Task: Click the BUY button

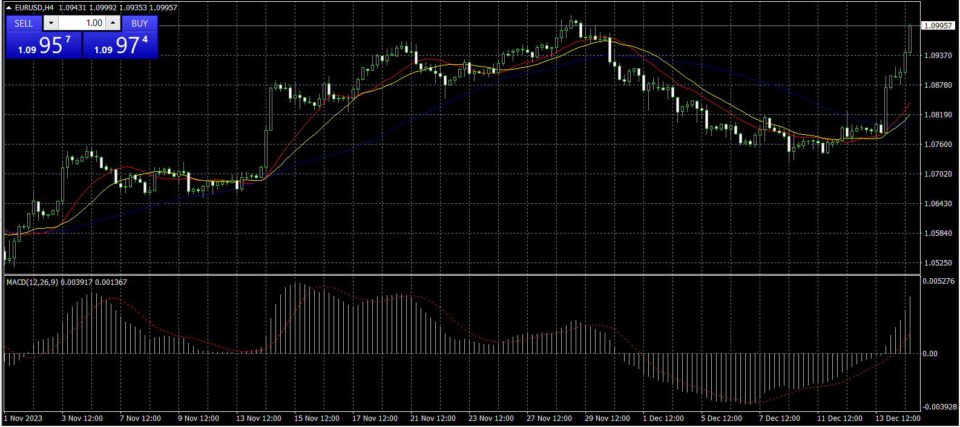Action: coord(140,23)
